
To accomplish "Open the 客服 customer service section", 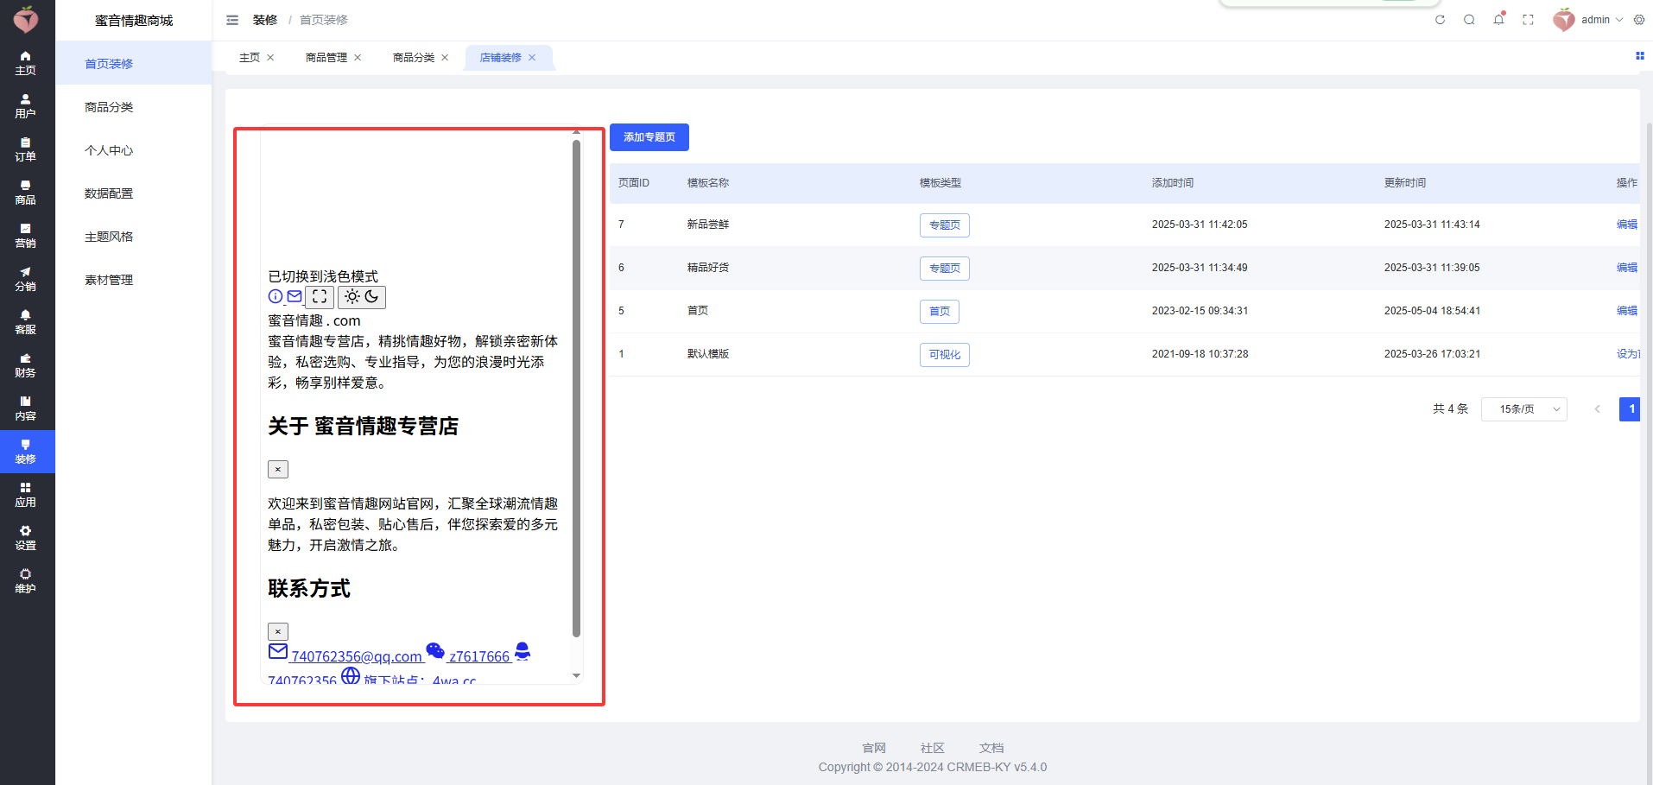I will coord(26,322).
